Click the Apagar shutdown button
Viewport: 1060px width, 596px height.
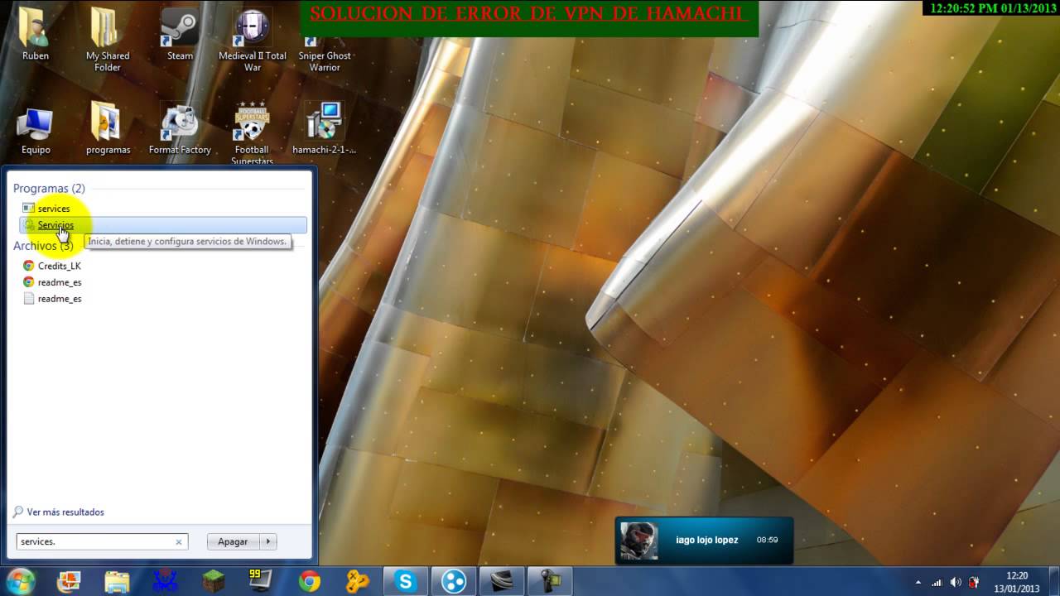[x=233, y=541]
